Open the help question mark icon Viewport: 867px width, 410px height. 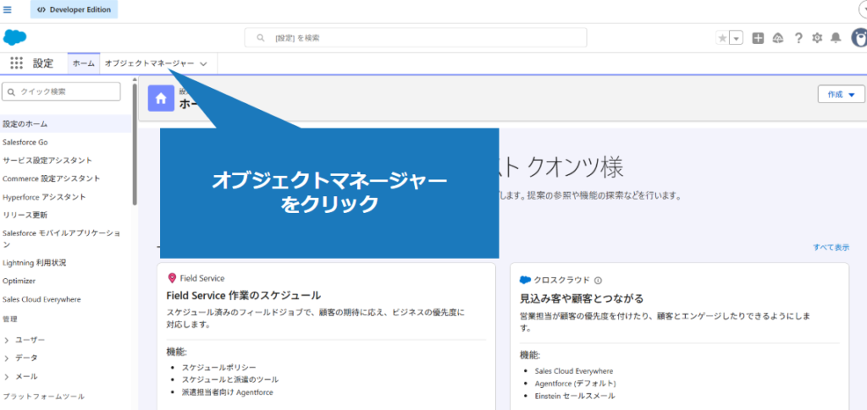point(798,38)
